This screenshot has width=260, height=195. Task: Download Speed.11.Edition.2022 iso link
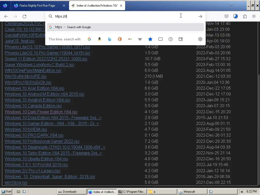click(x=46, y=59)
